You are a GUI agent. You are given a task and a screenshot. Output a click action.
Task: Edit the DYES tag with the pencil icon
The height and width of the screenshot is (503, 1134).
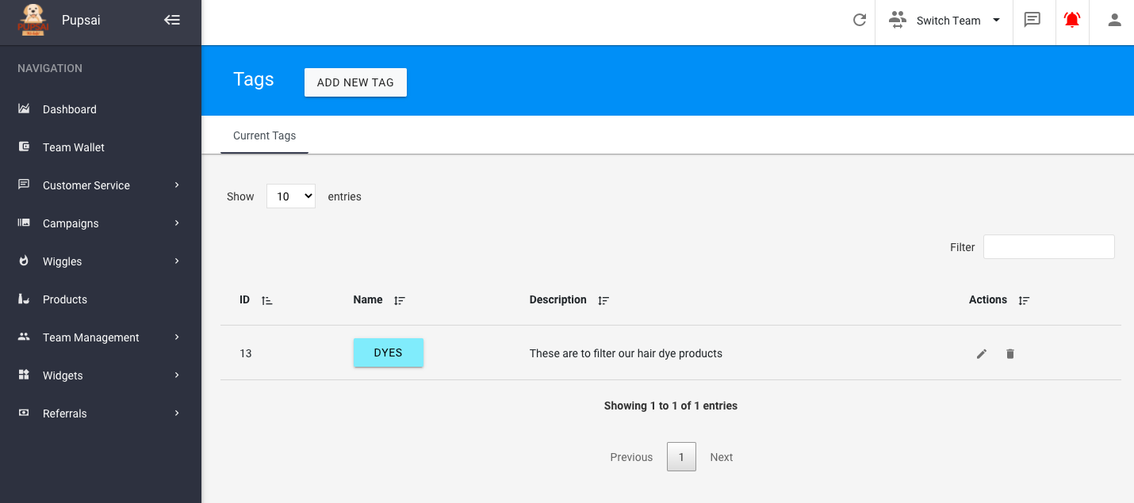coord(982,354)
